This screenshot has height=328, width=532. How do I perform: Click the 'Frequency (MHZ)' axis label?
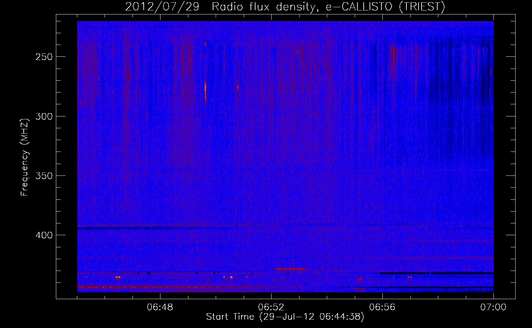(x=25, y=157)
